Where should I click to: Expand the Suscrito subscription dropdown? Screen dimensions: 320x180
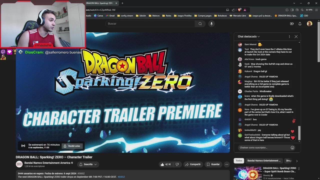[x=88, y=164]
